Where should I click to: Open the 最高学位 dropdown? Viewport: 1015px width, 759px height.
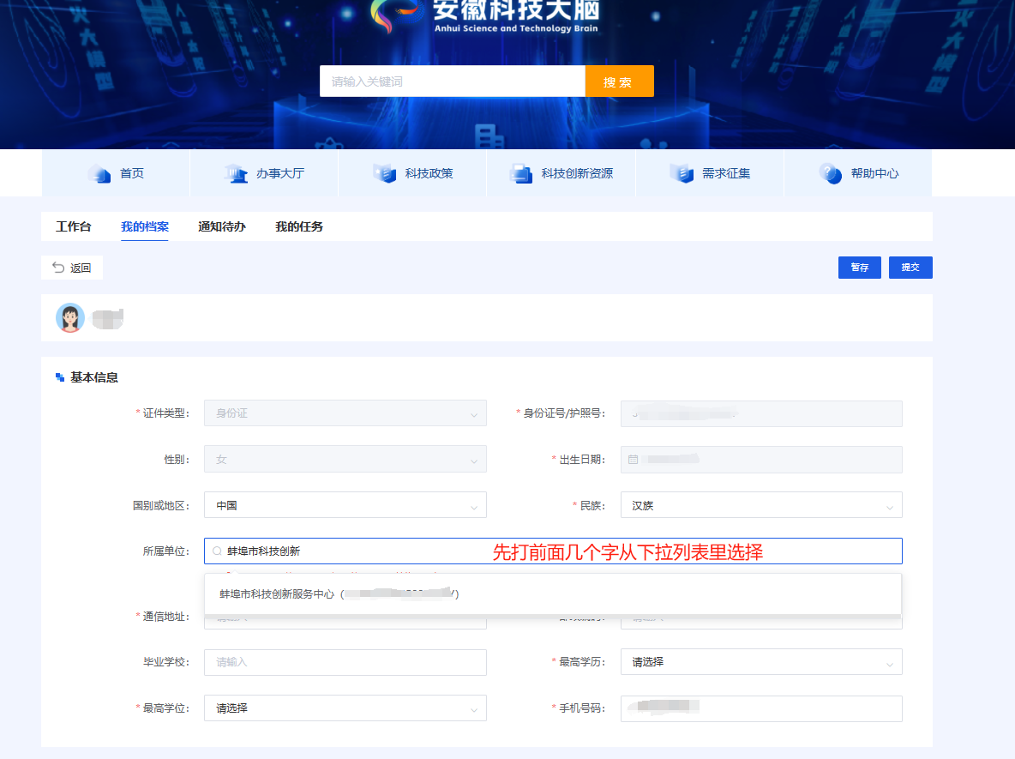pyautogui.click(x=345, y=708)
